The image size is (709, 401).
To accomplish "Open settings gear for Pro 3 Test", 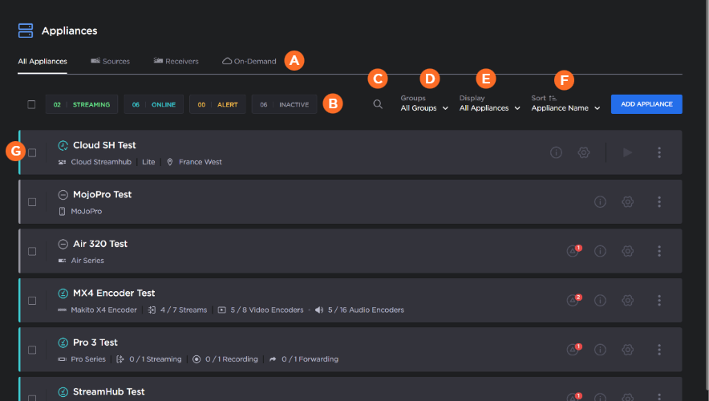I will (x=627, y=350).
